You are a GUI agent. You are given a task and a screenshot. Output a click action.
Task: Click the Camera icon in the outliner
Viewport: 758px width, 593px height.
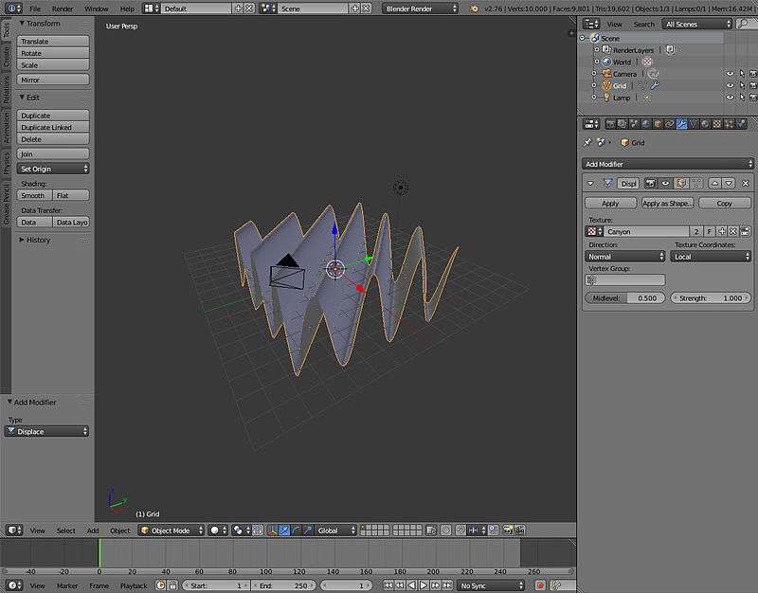(x=605, y=73)
